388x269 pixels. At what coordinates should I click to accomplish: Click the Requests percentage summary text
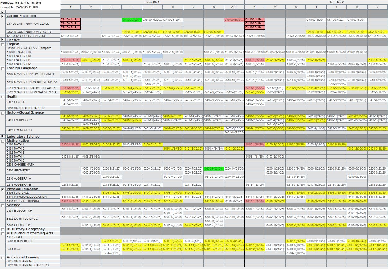tap(21, 2)
